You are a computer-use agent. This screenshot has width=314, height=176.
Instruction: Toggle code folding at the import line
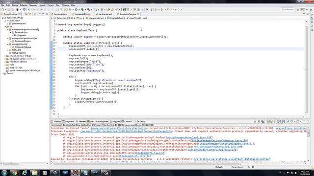click(x=56, y=24)
